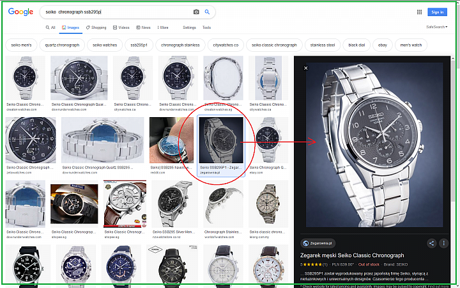Open the creationwatches.com watch thumbnail
460x288 pixels.
(x=25, y=78)
